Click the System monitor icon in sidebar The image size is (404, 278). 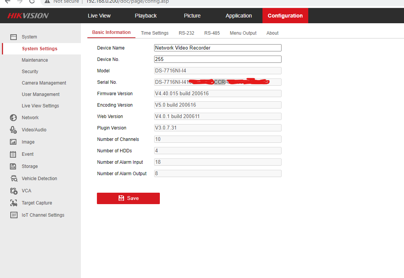coord(13,37)
